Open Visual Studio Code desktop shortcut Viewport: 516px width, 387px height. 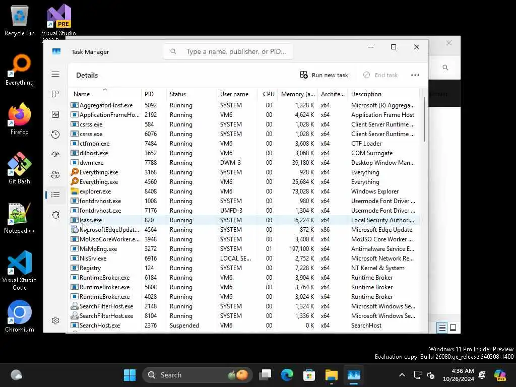pyautogui.click(x=20, y=271)
